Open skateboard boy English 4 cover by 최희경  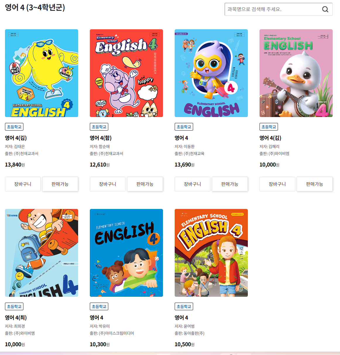tap(42, 253)
